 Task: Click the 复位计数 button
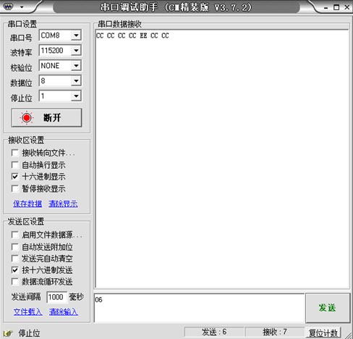323,333
